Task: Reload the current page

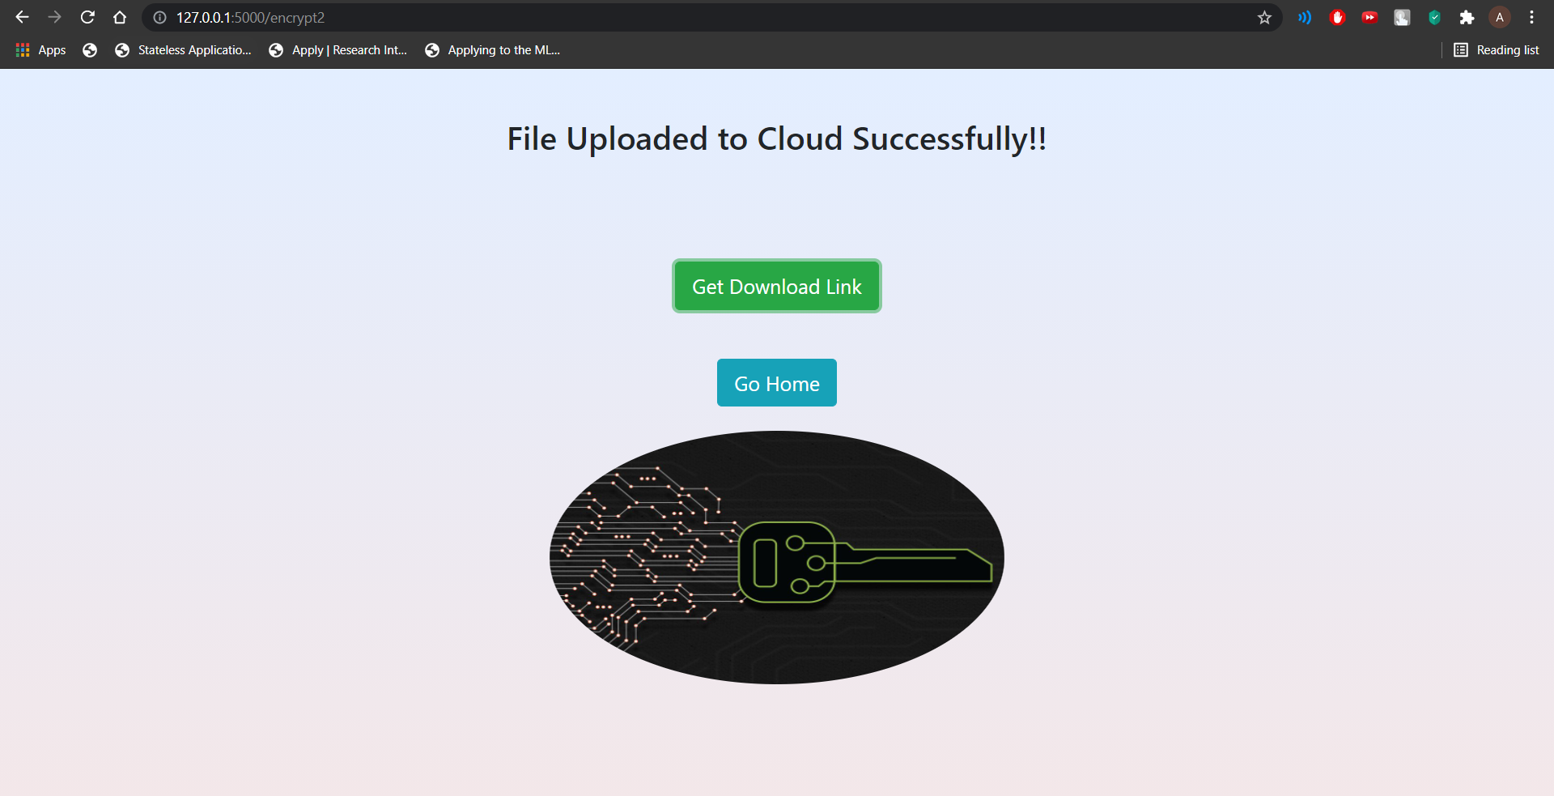Action: point(87,17)
